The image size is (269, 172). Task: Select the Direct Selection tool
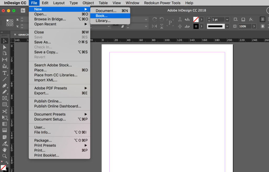(x=4, y=47)
